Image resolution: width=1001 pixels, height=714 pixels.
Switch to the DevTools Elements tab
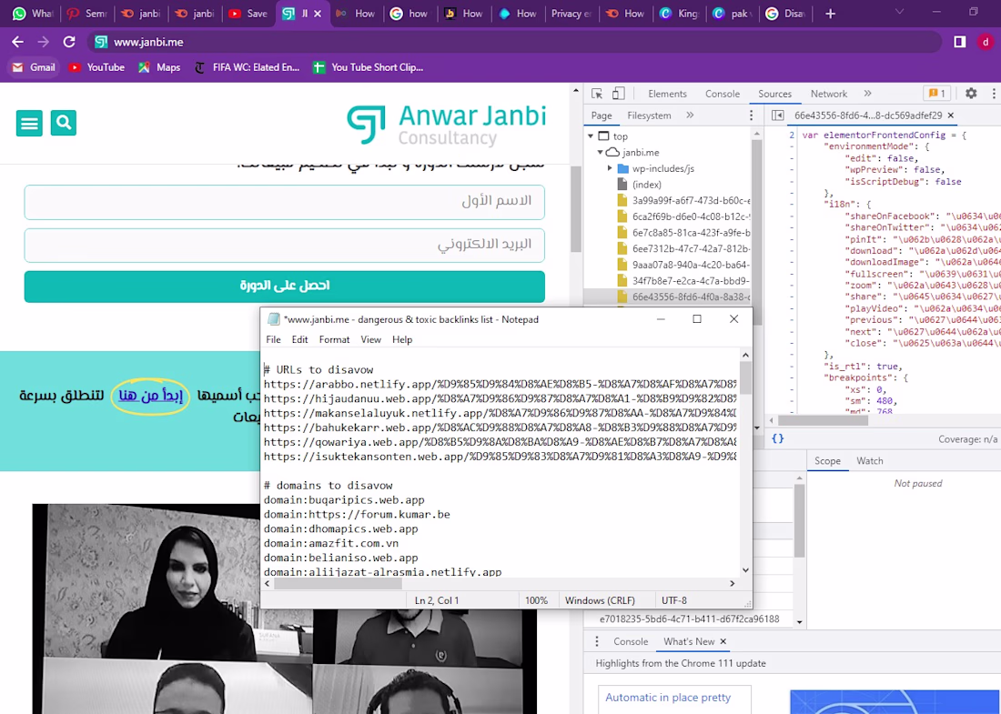coord(667,94)
